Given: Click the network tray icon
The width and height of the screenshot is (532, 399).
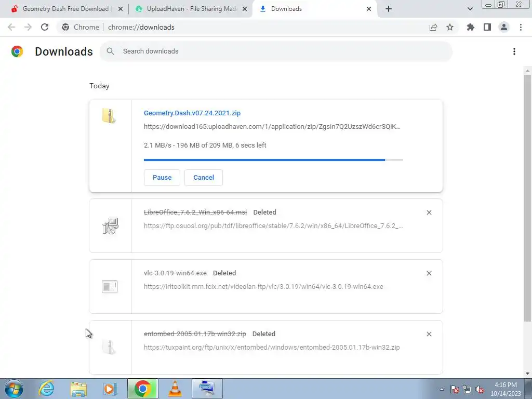Looking at the screenshot, I should pos(467,389).
